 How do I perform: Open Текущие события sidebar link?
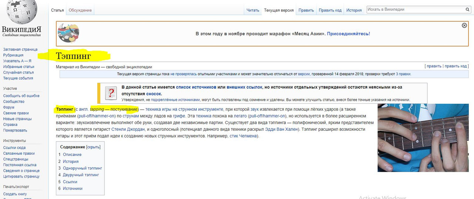tap(18, 78)
